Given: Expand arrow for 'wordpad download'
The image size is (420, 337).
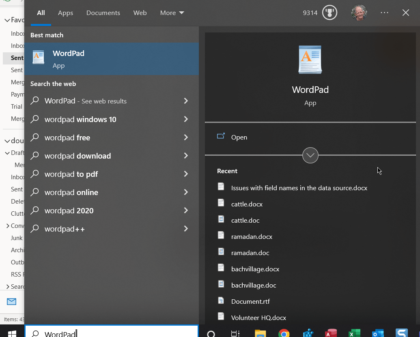Looking at the screenshot, I should point(186,155).
